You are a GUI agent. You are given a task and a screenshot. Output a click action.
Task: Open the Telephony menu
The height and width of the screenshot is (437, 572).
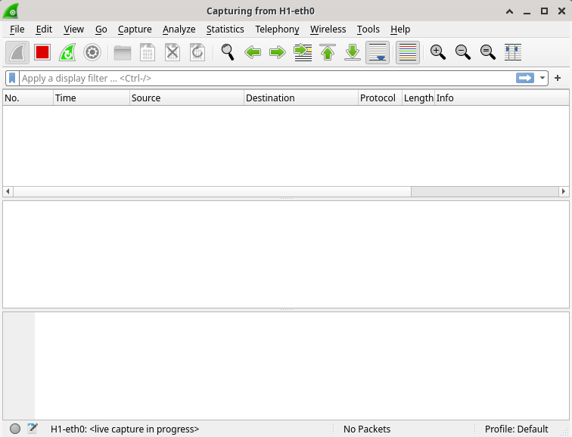pyautogui.click(x=277, y=29)
